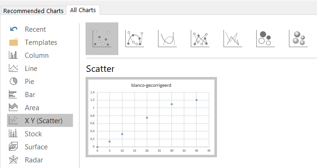Select the Bubble chart subtype icon
Screen dimensions: 317x168
[x=266, y=39]
